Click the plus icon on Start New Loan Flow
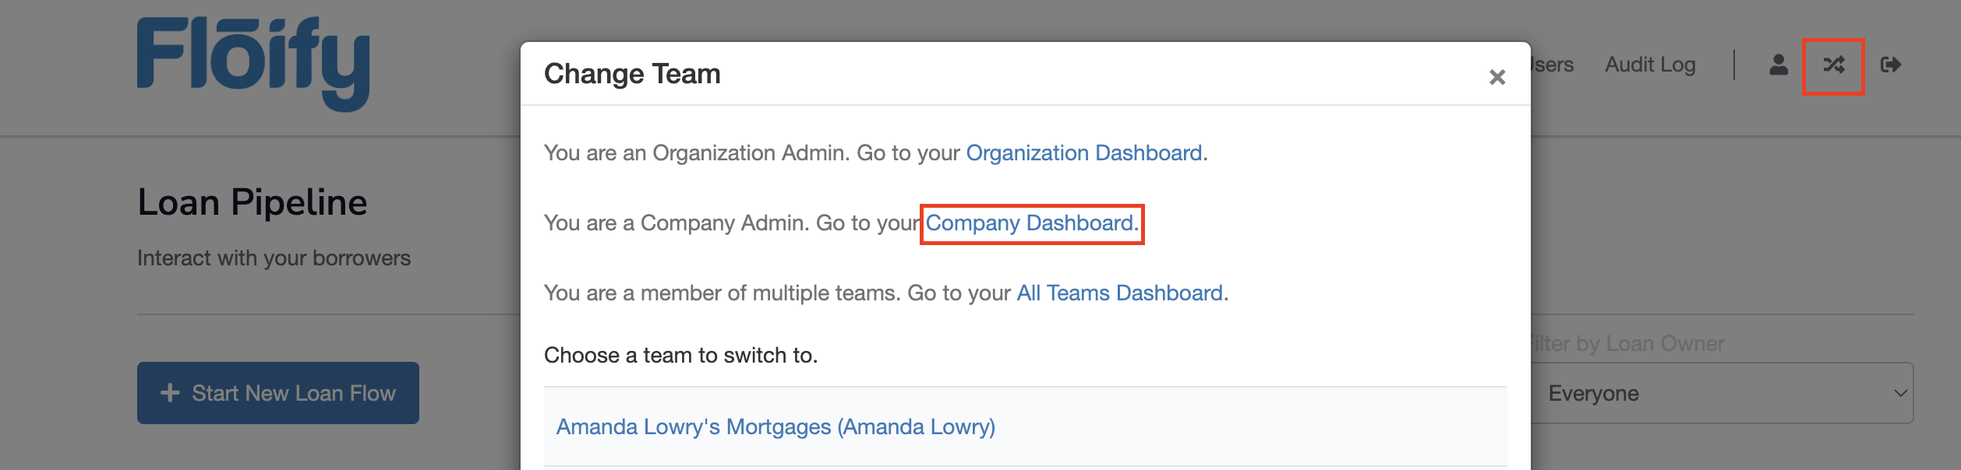This screenshot has width=1961, height=470. [x=170, y=393]
